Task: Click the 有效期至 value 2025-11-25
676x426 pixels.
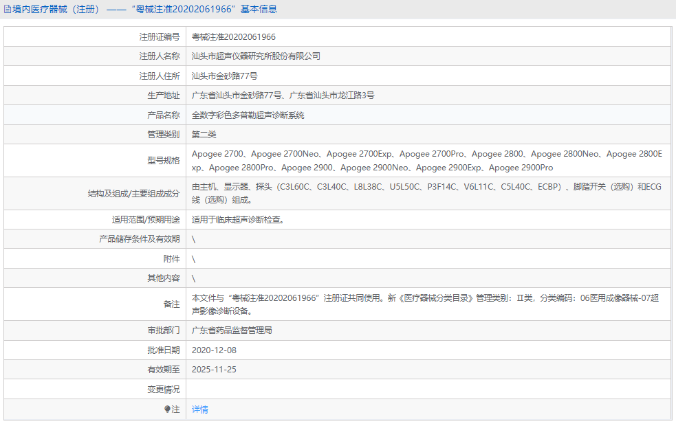Action: (215, 370)
